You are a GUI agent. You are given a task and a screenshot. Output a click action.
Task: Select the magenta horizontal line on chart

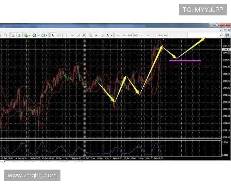tap(185, 61)
